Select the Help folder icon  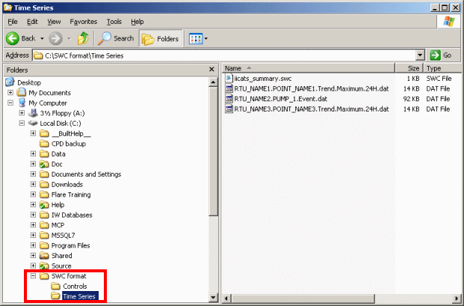click(x=44, y=205)
